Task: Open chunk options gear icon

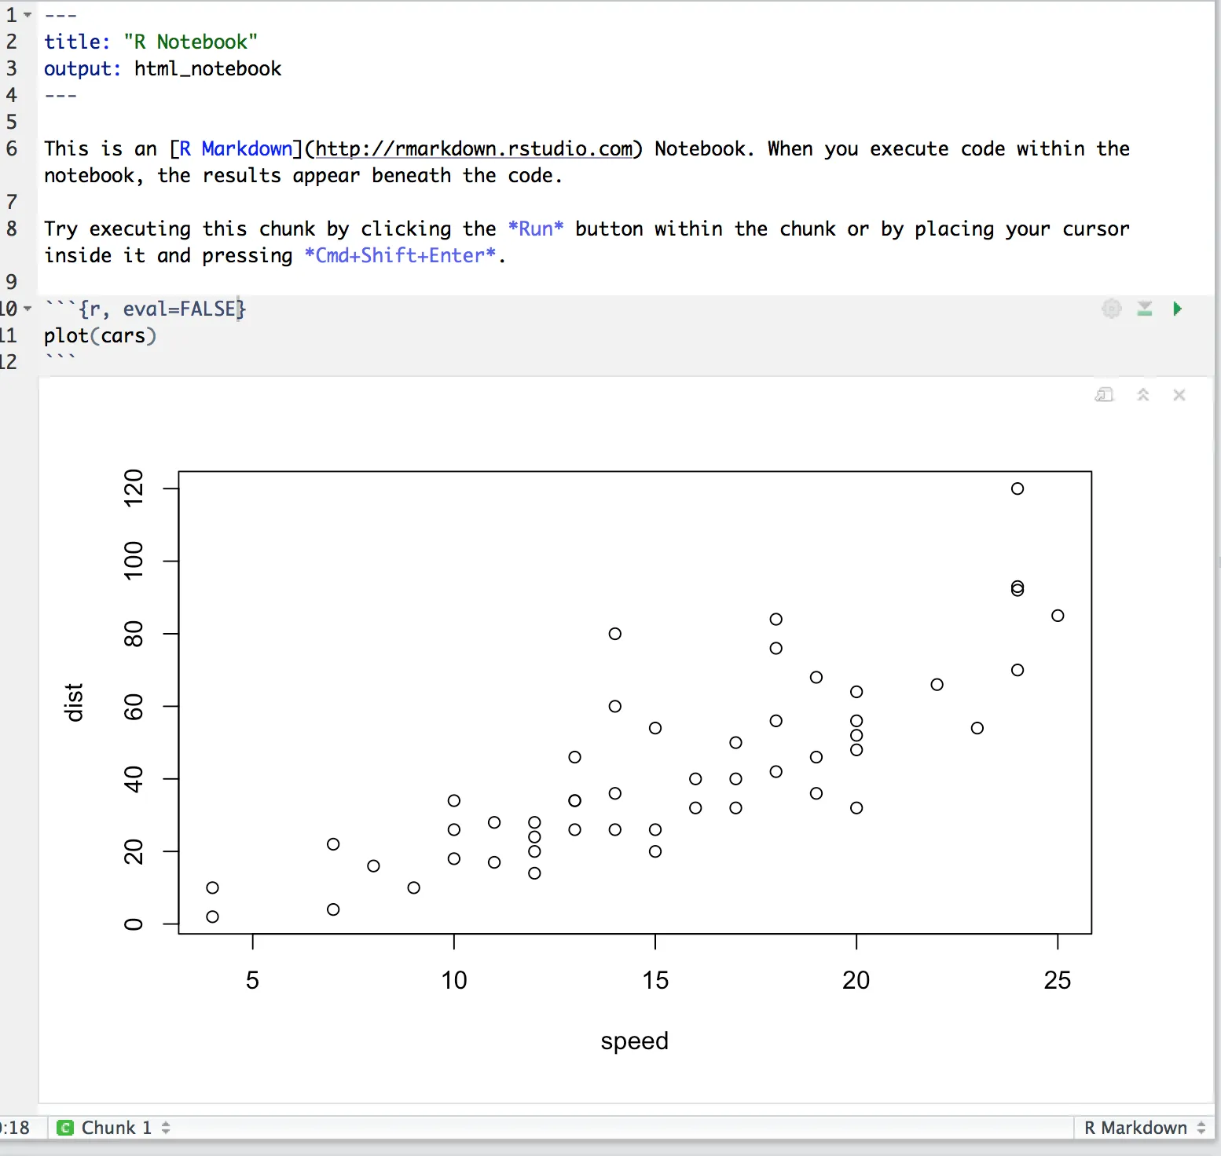Action: [1111, 309]
